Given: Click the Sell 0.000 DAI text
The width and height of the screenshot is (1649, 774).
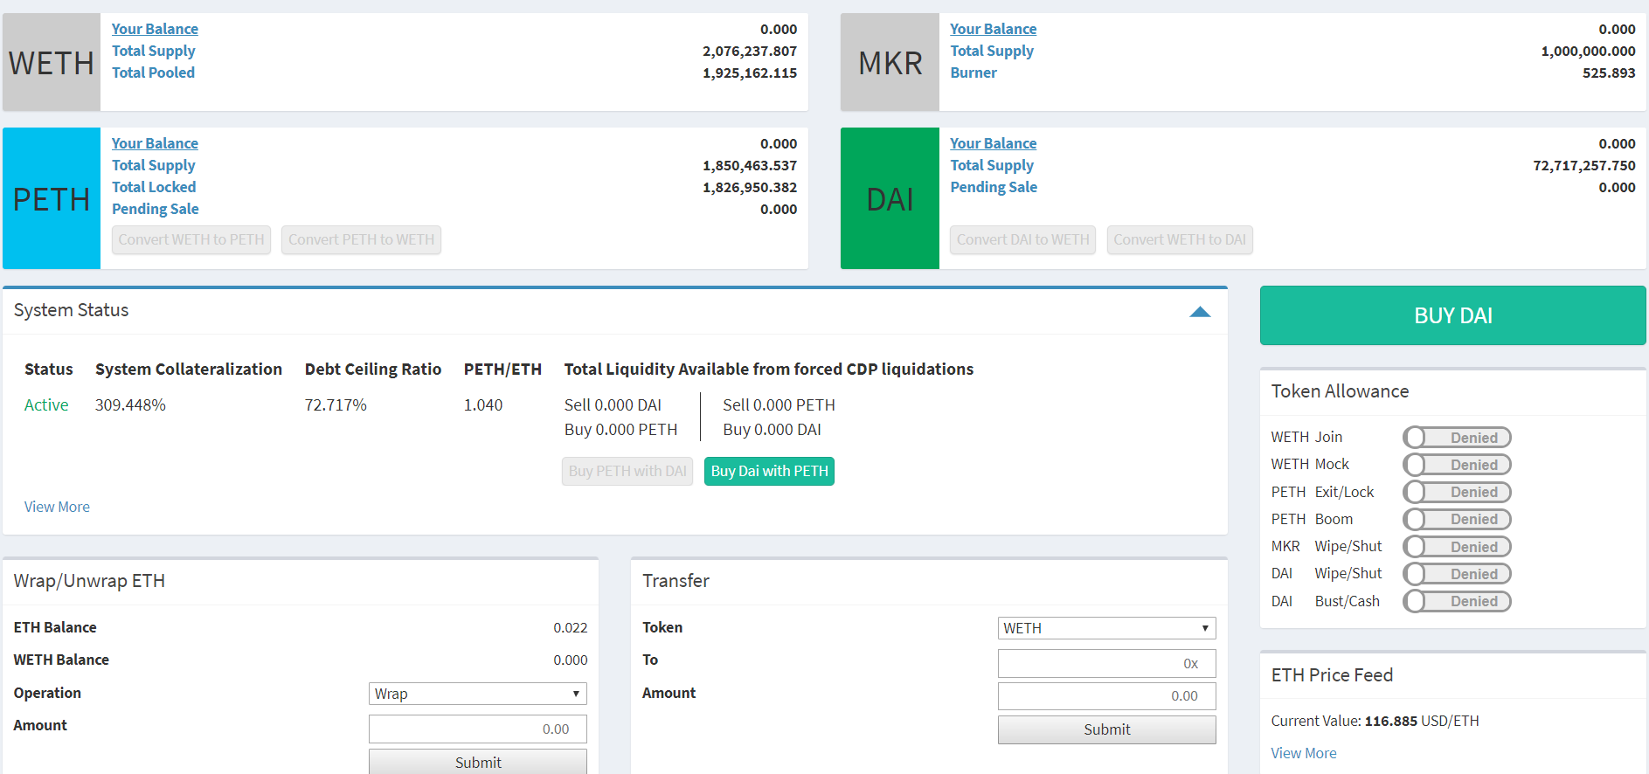Looking at the screenshot, I should coord(613,405).
